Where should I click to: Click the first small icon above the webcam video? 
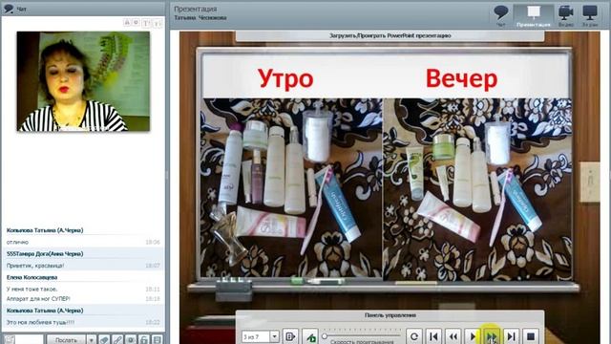[127, 23]
